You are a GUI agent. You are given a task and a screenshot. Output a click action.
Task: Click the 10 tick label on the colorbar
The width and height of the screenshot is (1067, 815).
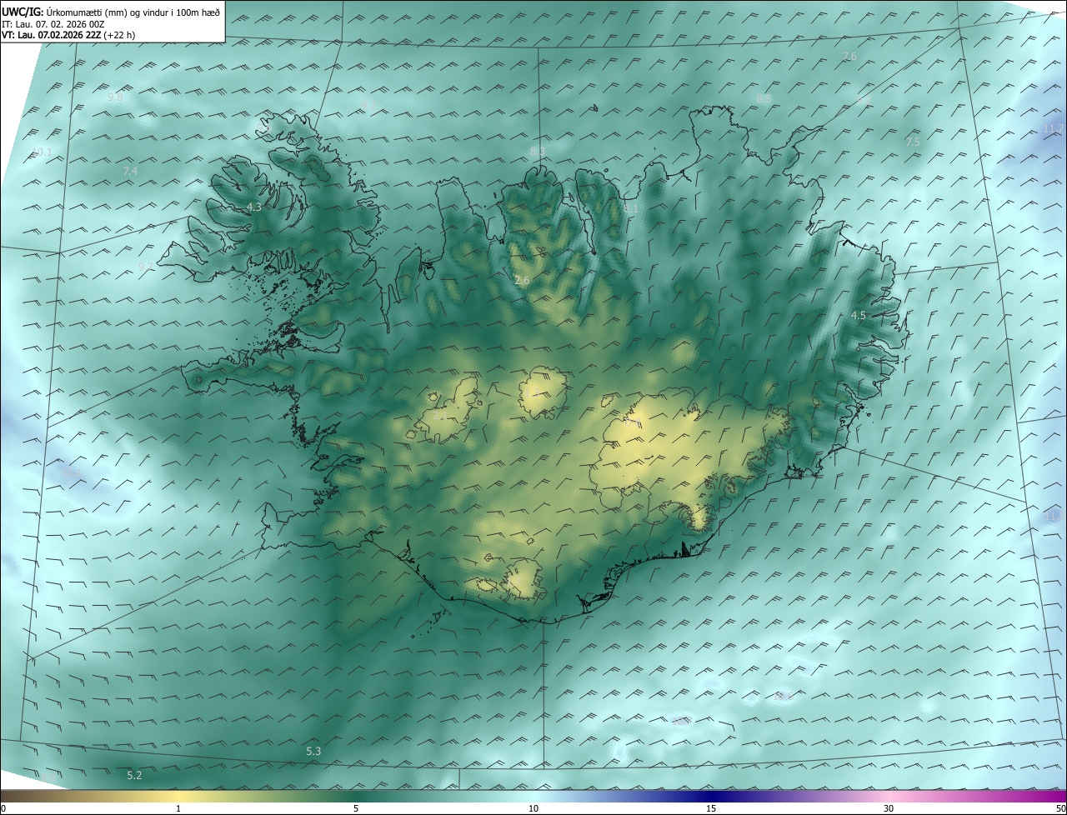click(x=533, y=808)
